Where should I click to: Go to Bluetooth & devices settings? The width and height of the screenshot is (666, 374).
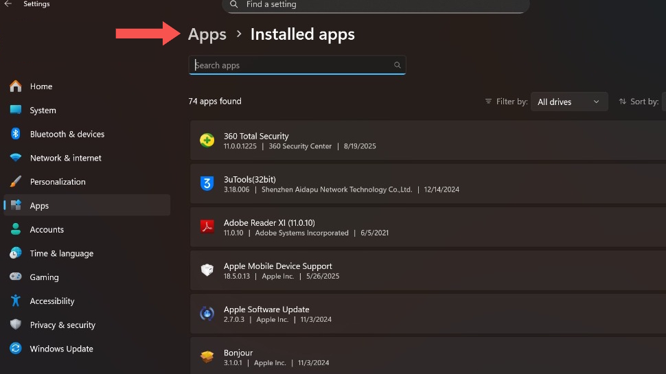87,134
